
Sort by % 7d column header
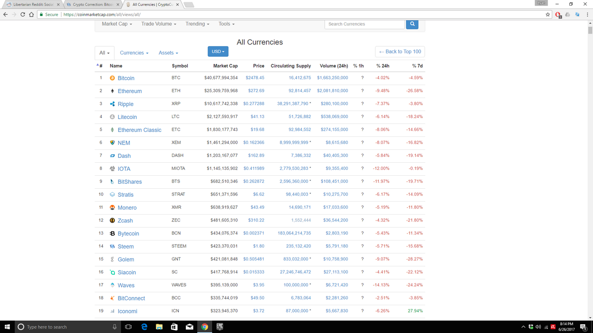click(x=417, y=66)
